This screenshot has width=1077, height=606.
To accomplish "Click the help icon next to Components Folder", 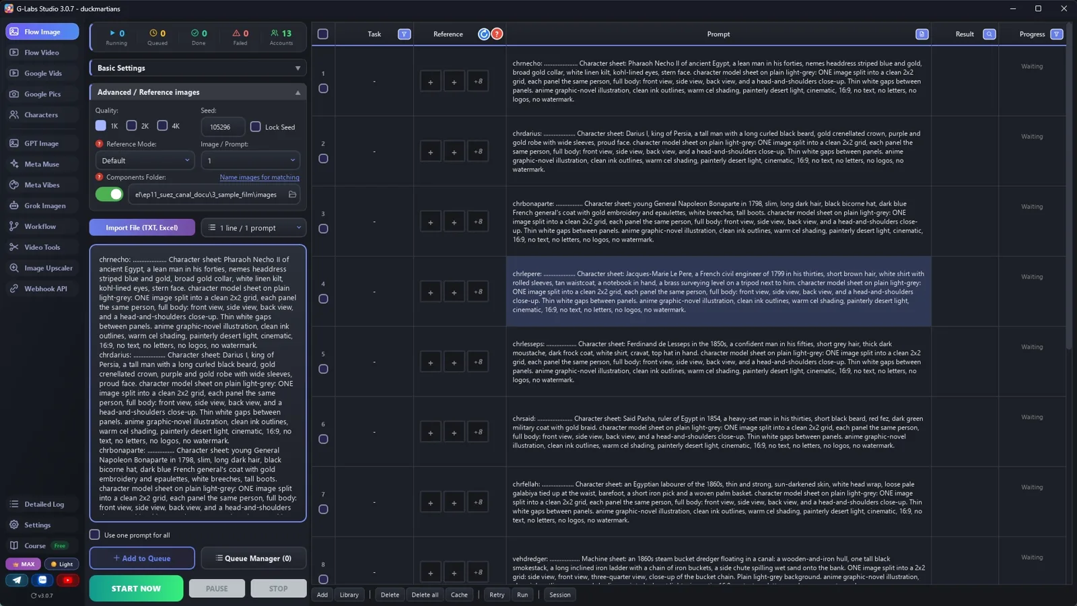I will pos(99,177).
